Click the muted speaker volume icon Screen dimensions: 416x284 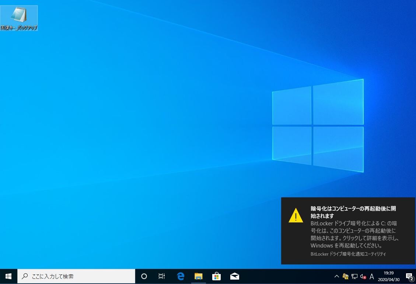click(x=363, y=277)
